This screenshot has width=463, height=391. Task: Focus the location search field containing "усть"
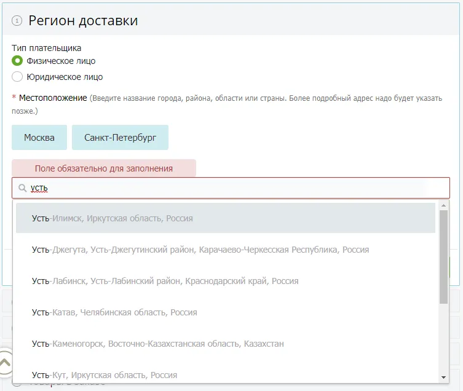234,188
